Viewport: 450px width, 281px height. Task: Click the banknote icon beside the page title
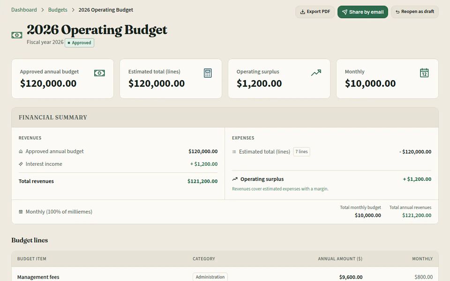pyautogui.click(x=17, y=35)
